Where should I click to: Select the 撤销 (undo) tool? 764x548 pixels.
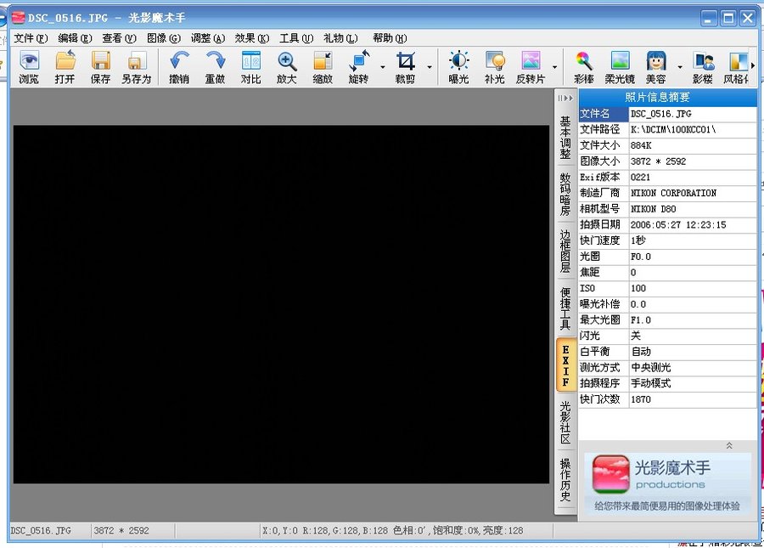click(x=178, y=66)
